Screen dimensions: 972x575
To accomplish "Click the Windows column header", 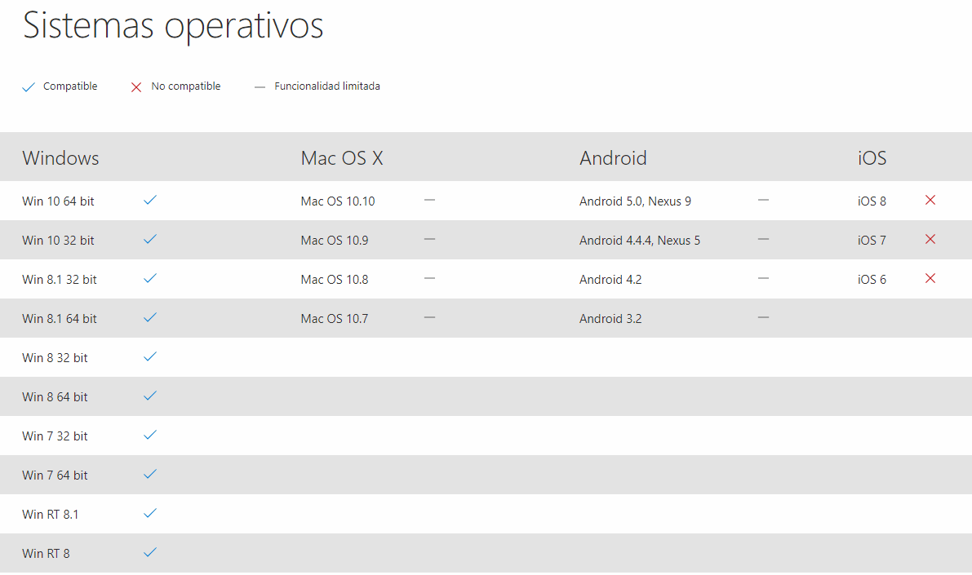I will point(60,158).
